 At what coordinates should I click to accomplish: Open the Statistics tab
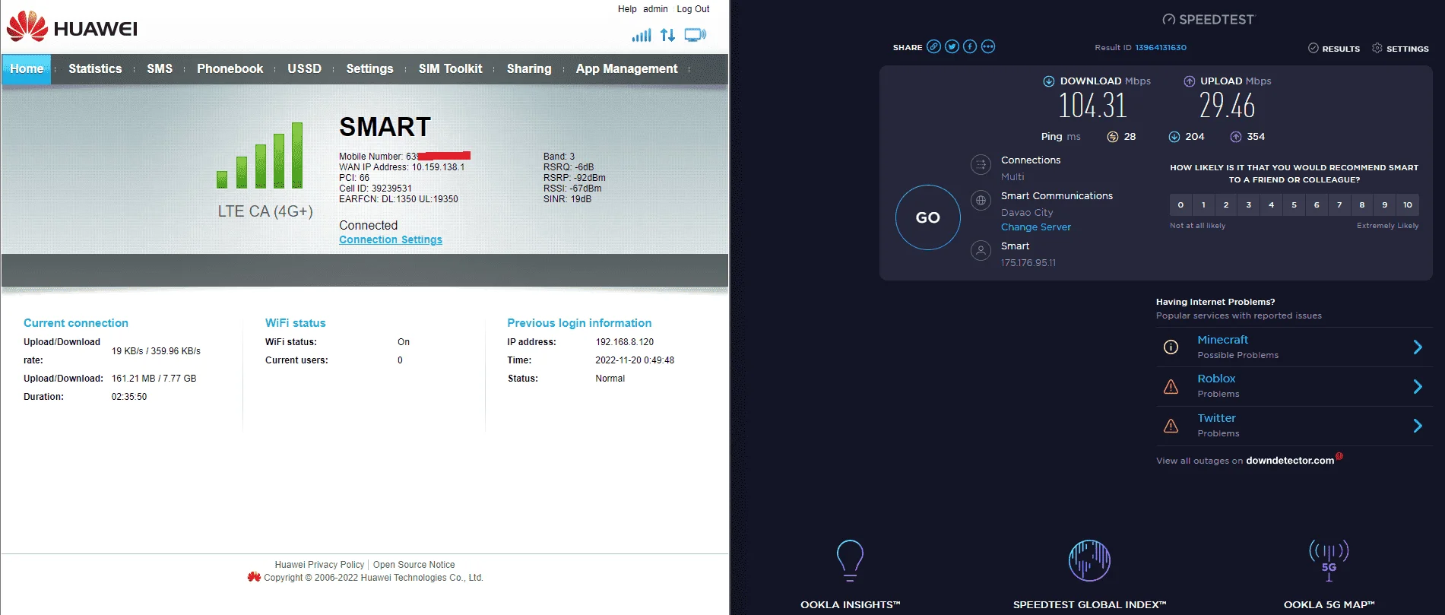tap(95, 68)
